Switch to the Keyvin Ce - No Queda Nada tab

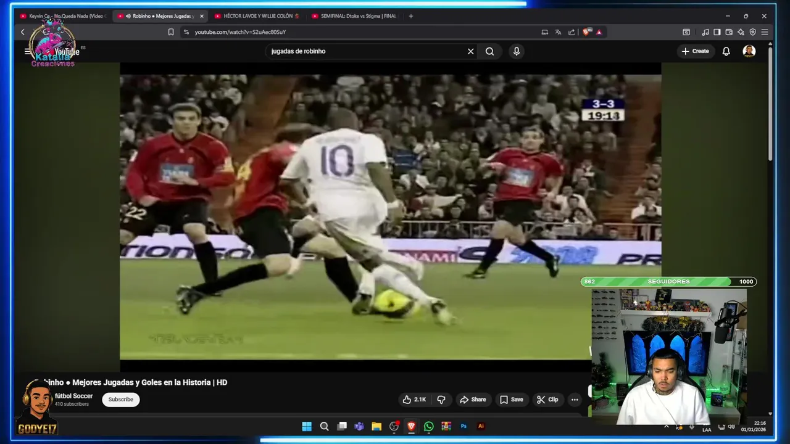[64, 16]
